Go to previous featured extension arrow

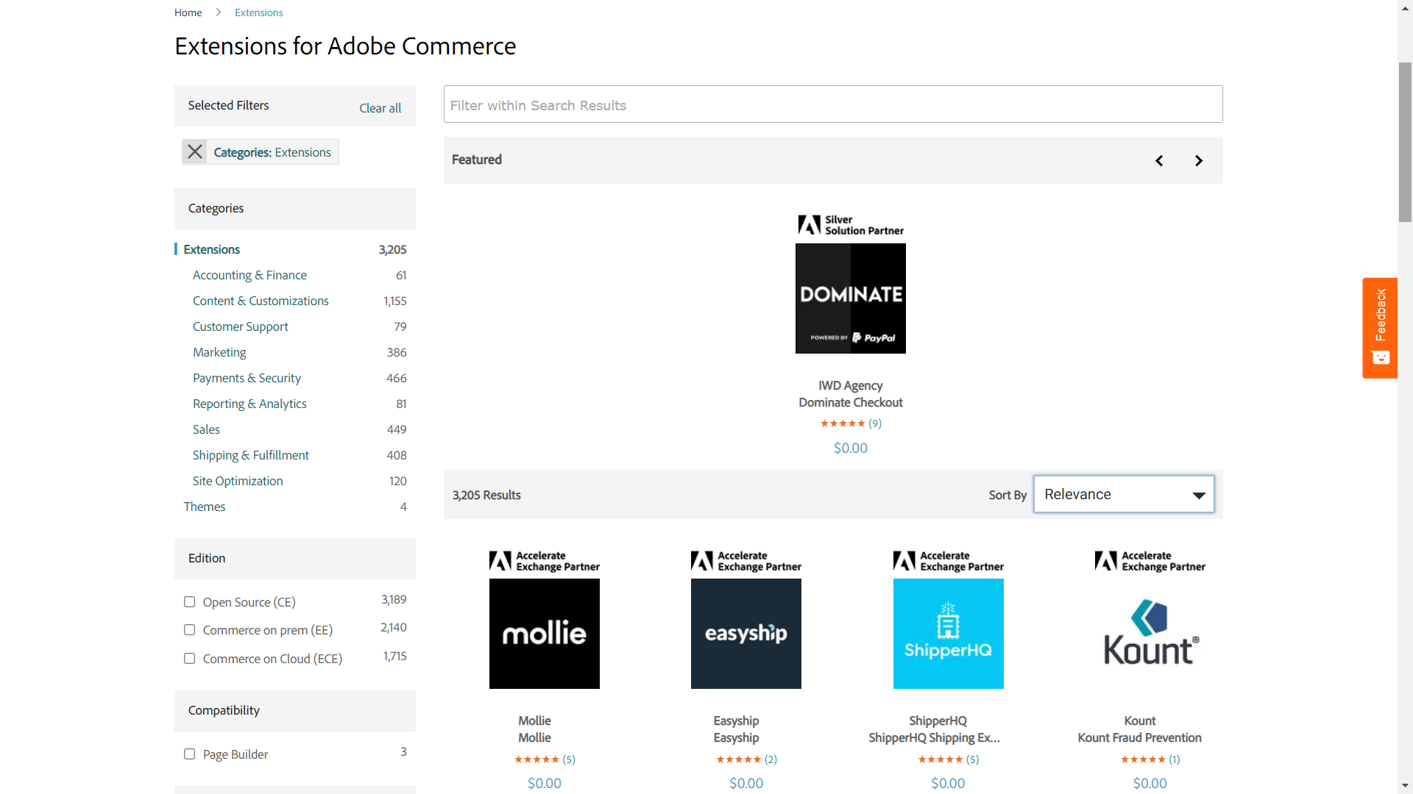click(x=1159, y=161)
